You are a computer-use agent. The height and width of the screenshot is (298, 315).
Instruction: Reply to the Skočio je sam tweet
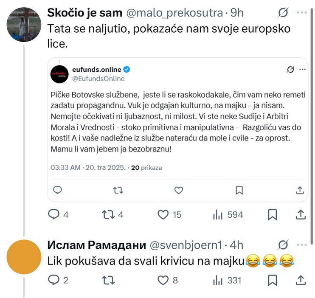coord(53,215)
